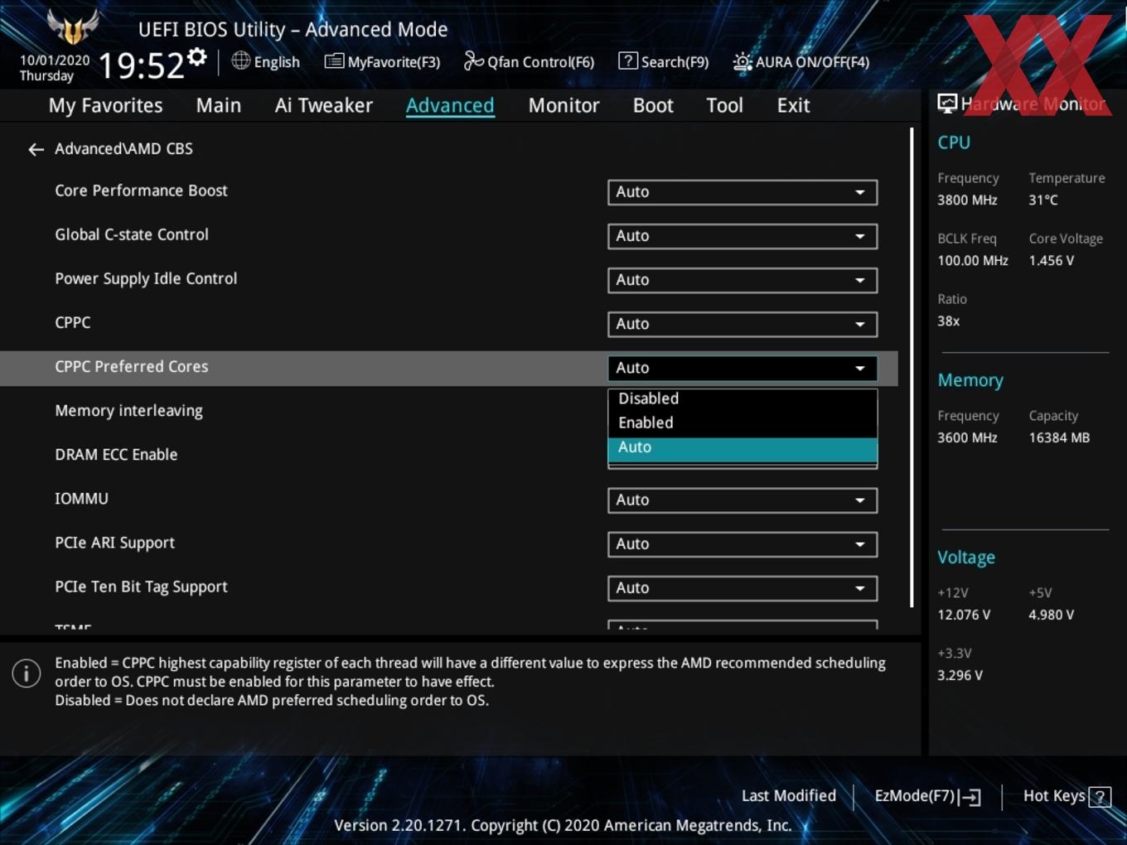Select the Memory interleaving row label

point(128,411)
